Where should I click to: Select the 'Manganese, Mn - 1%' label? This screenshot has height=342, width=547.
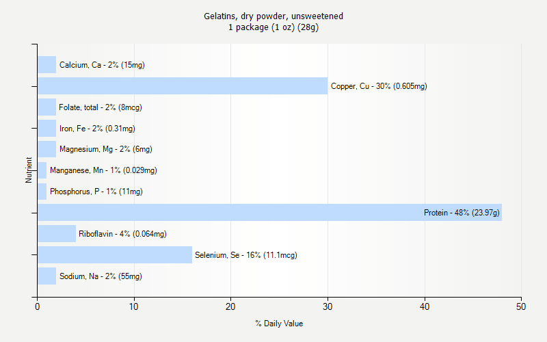pos(103,170)
